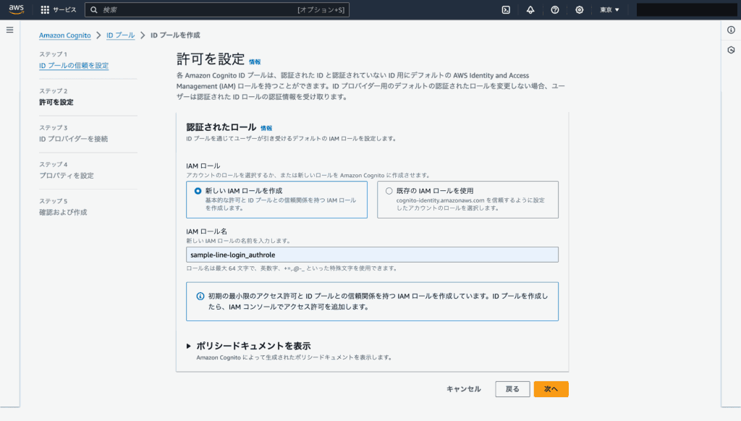Toggle the left hamburger navigation menu
The width and height of the screenshot is (741, 421).
point(10,30)
